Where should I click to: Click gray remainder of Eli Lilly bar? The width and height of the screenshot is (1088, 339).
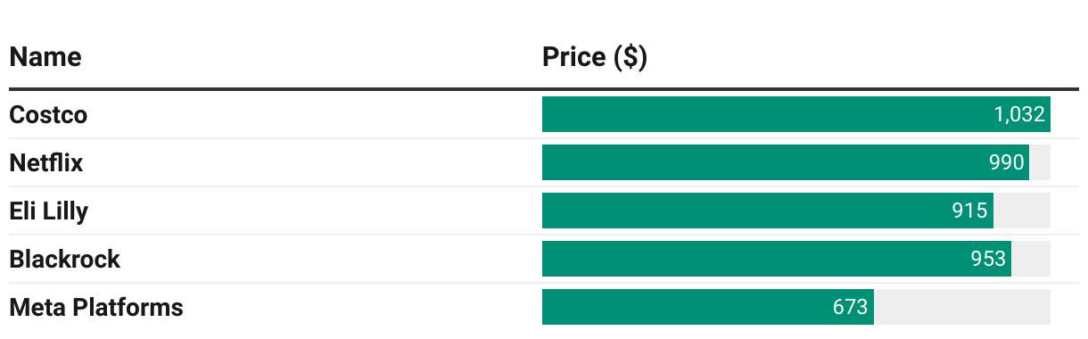pos(1022,211)
